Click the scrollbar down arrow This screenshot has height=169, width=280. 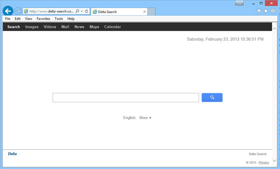274,161
